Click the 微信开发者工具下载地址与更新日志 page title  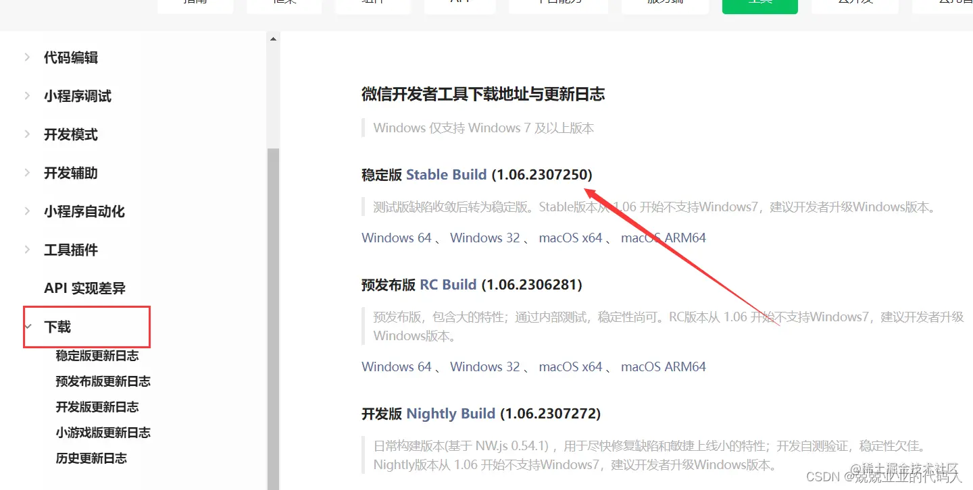pyautogui.click(x=483, y=94)
